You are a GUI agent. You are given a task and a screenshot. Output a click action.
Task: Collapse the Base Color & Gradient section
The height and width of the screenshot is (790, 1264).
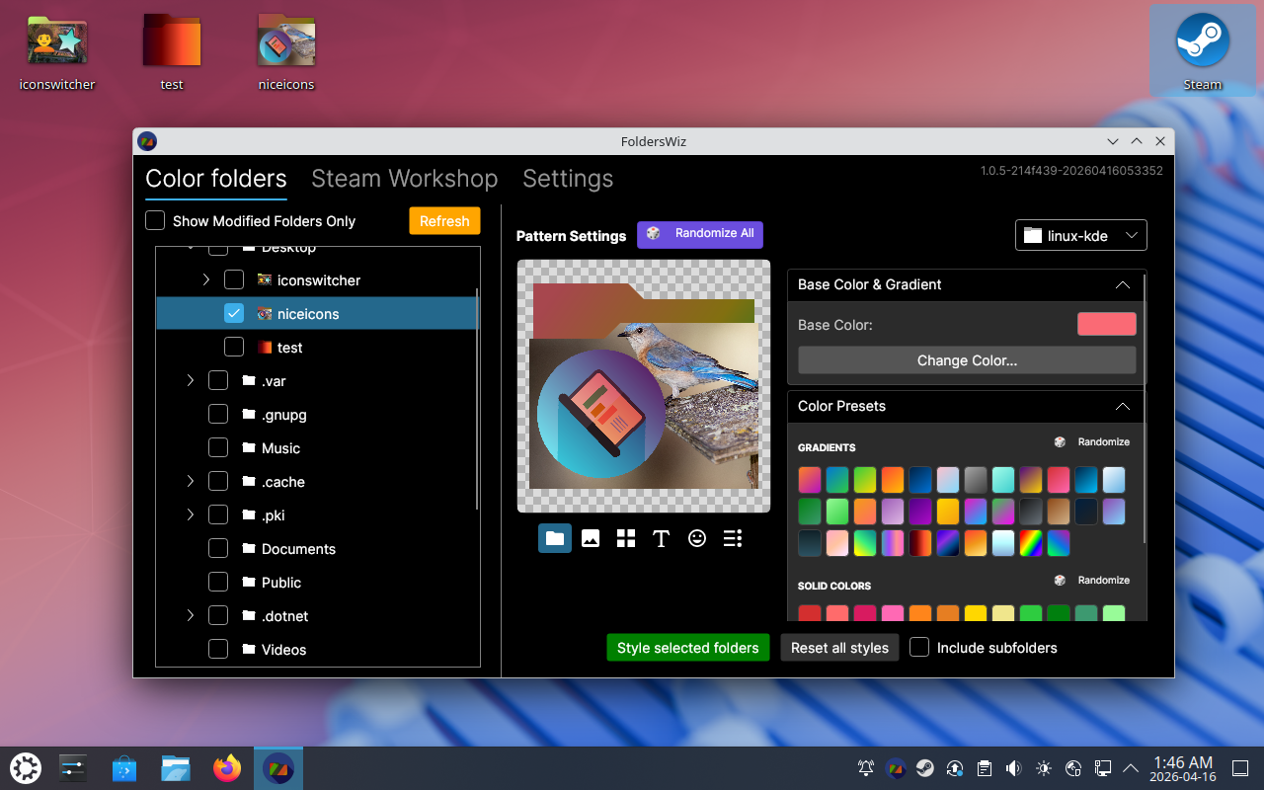[x=1122, y=284]
